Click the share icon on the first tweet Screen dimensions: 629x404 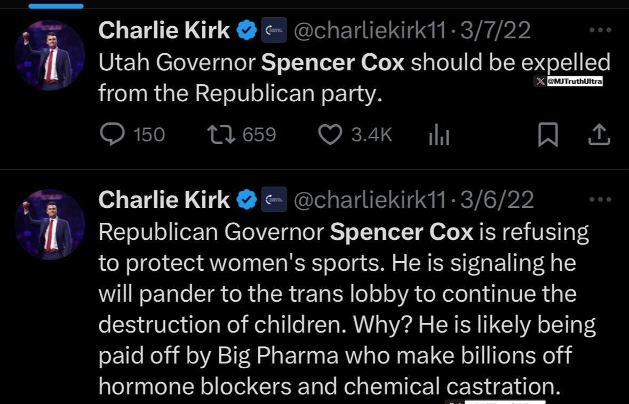click(x=599, y=134)
